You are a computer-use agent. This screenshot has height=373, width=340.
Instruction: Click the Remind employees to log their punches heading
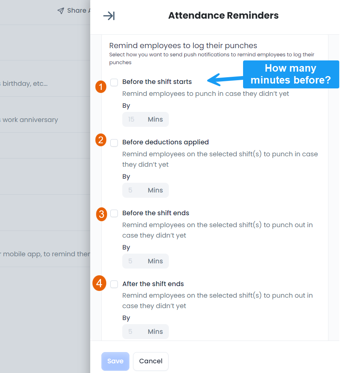click(x=183, y=45)
